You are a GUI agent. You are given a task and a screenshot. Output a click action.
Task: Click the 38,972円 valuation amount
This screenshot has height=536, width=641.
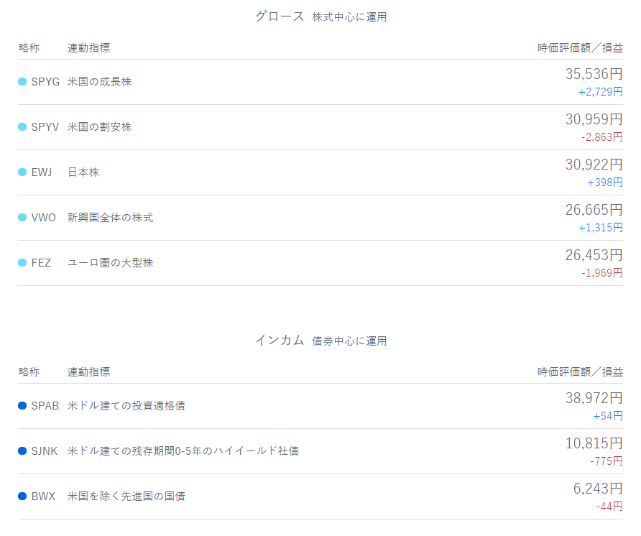pyautogui.click(x=594, y=398)
